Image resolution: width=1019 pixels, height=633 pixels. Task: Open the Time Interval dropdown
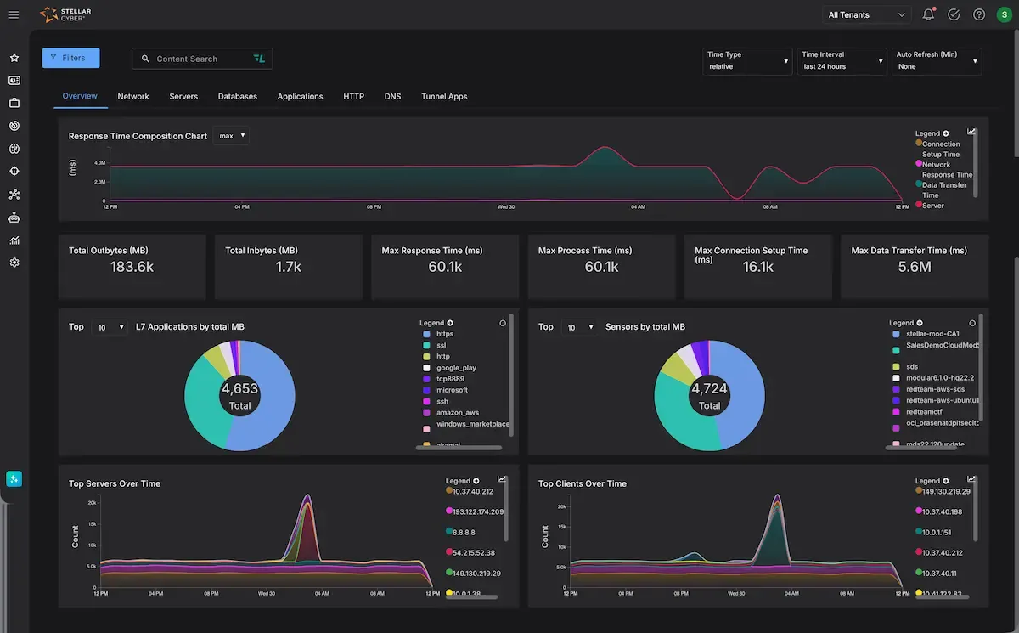842,60
